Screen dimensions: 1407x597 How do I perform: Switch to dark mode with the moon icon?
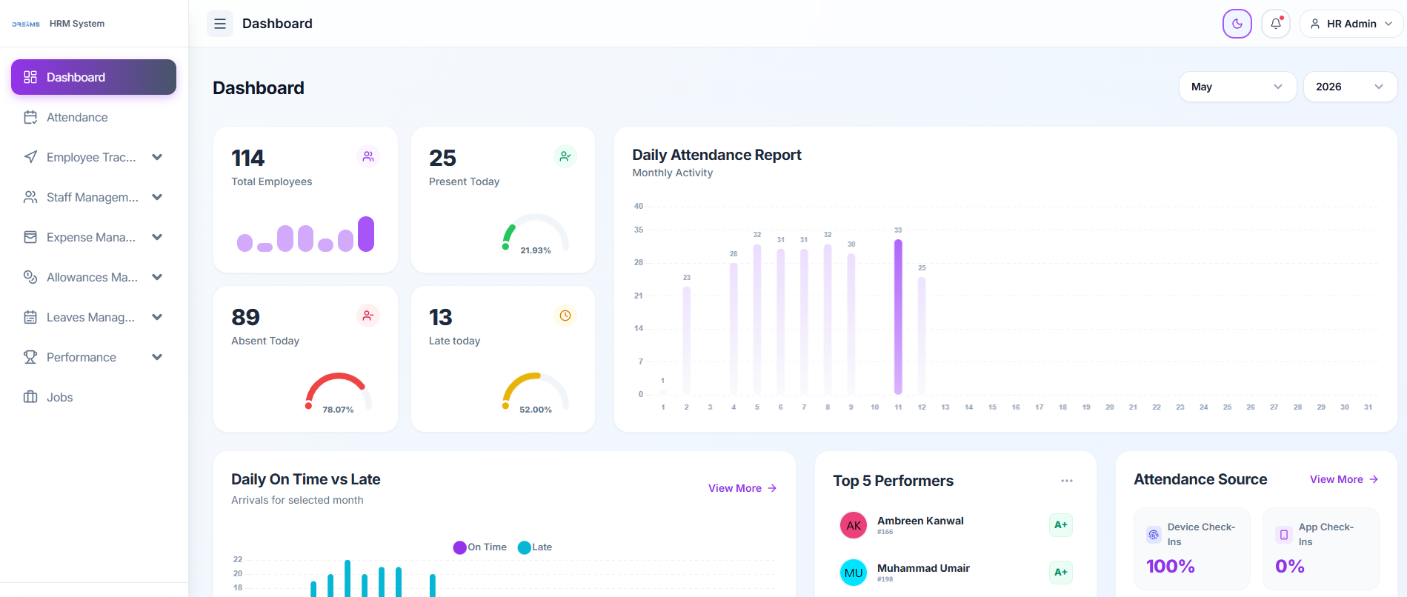tap(1237, 24)
